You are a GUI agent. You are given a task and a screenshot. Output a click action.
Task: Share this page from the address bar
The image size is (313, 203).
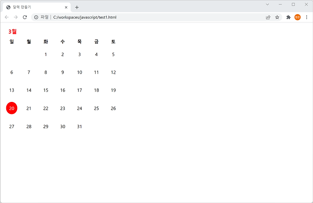pyautogui.click(x=268, y=17)
